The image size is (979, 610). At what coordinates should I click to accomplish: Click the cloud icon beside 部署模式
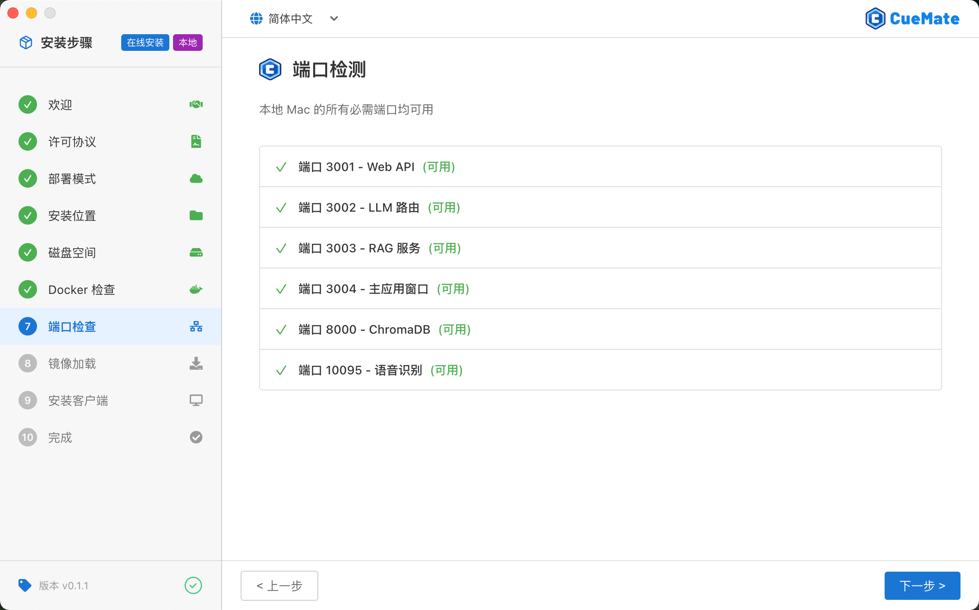pyautogui.click(x=196, y=178)
